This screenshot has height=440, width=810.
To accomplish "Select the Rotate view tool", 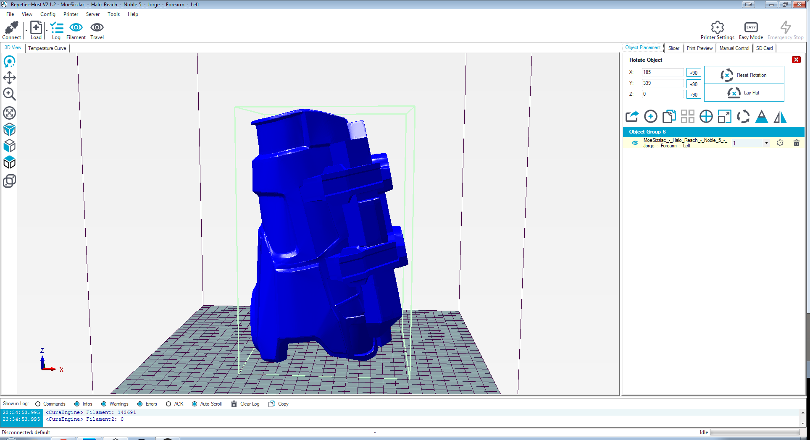I will (x=9, y=62).
